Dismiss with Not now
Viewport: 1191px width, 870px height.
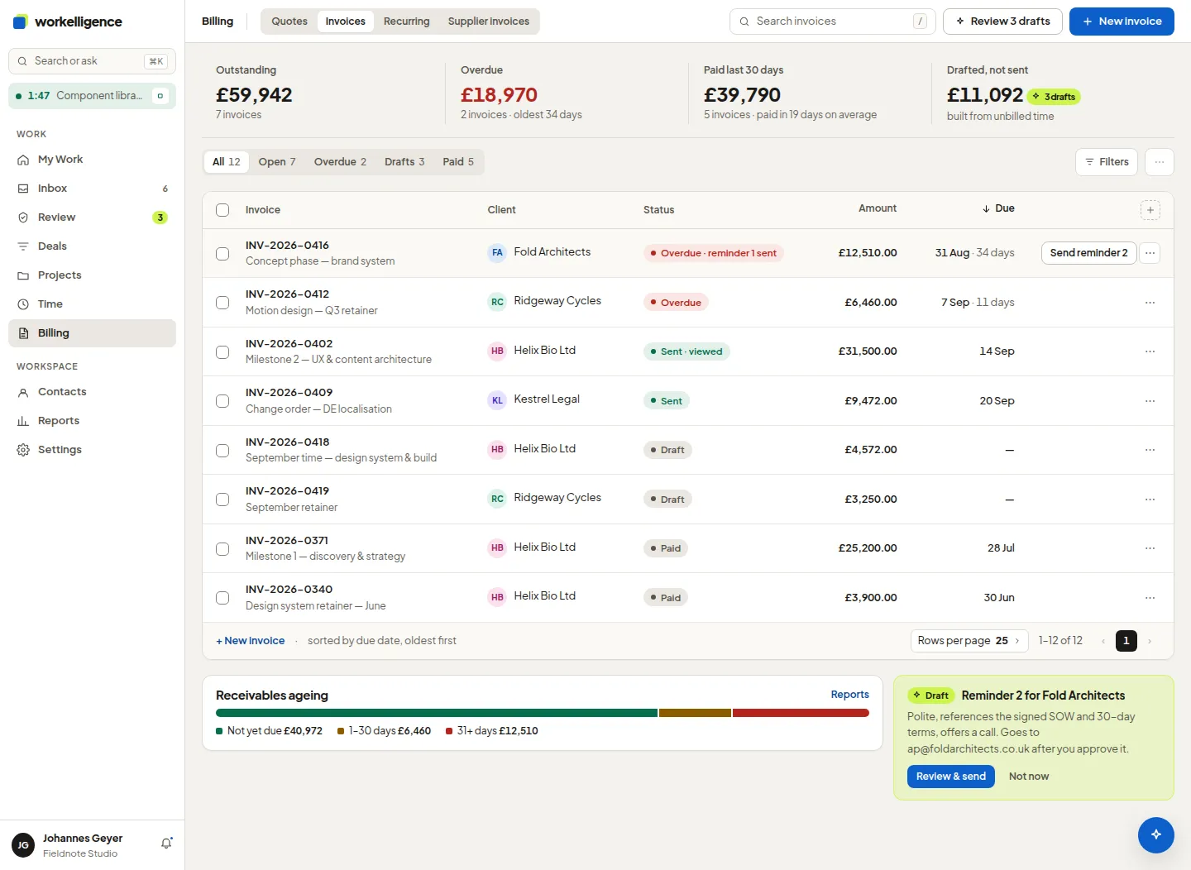1029,777
